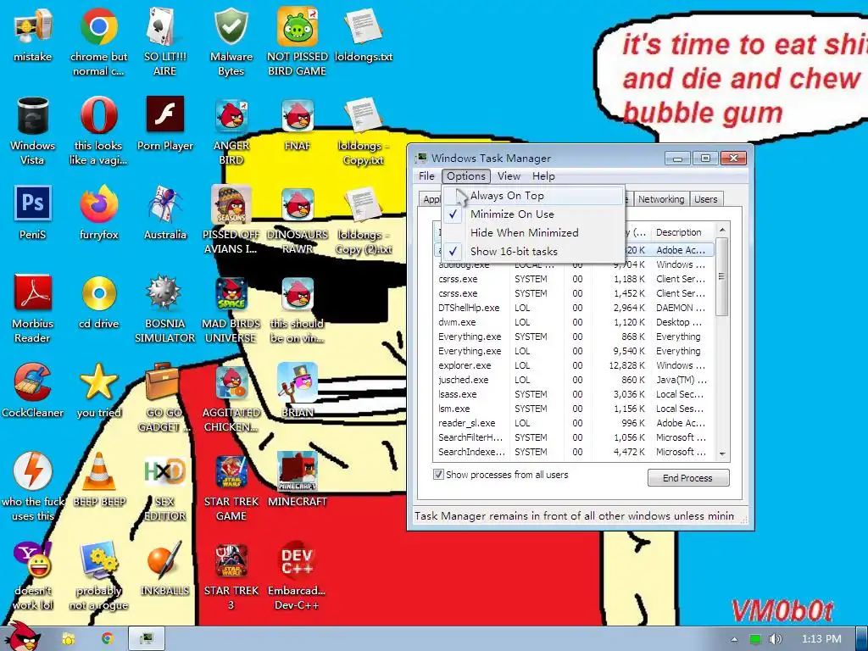Screen dimensions: 868x651
Task: Open the View menu
Action: pos(509,176)
